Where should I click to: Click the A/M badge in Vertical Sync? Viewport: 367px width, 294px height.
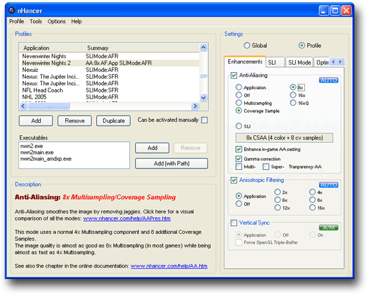(x=329, y=227)
